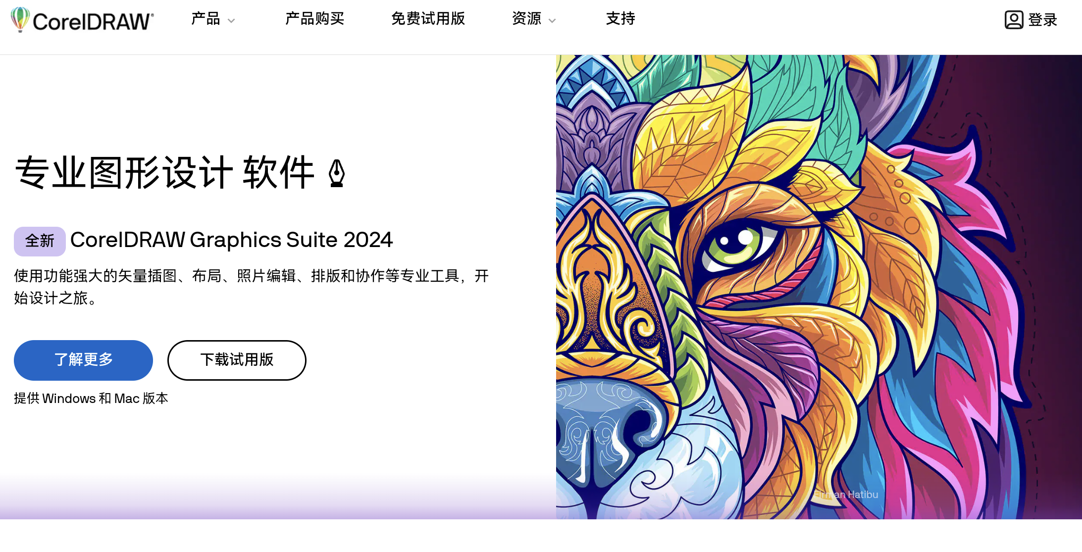
Task: Open the 产品购买 menu item
Action: click(314, 19)
